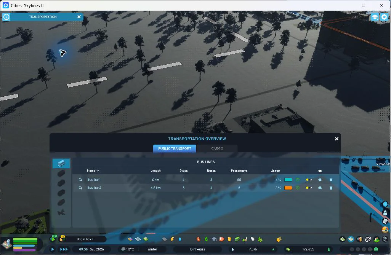Close the Transportation info view header
391x255 pixels.
(79, 17)
